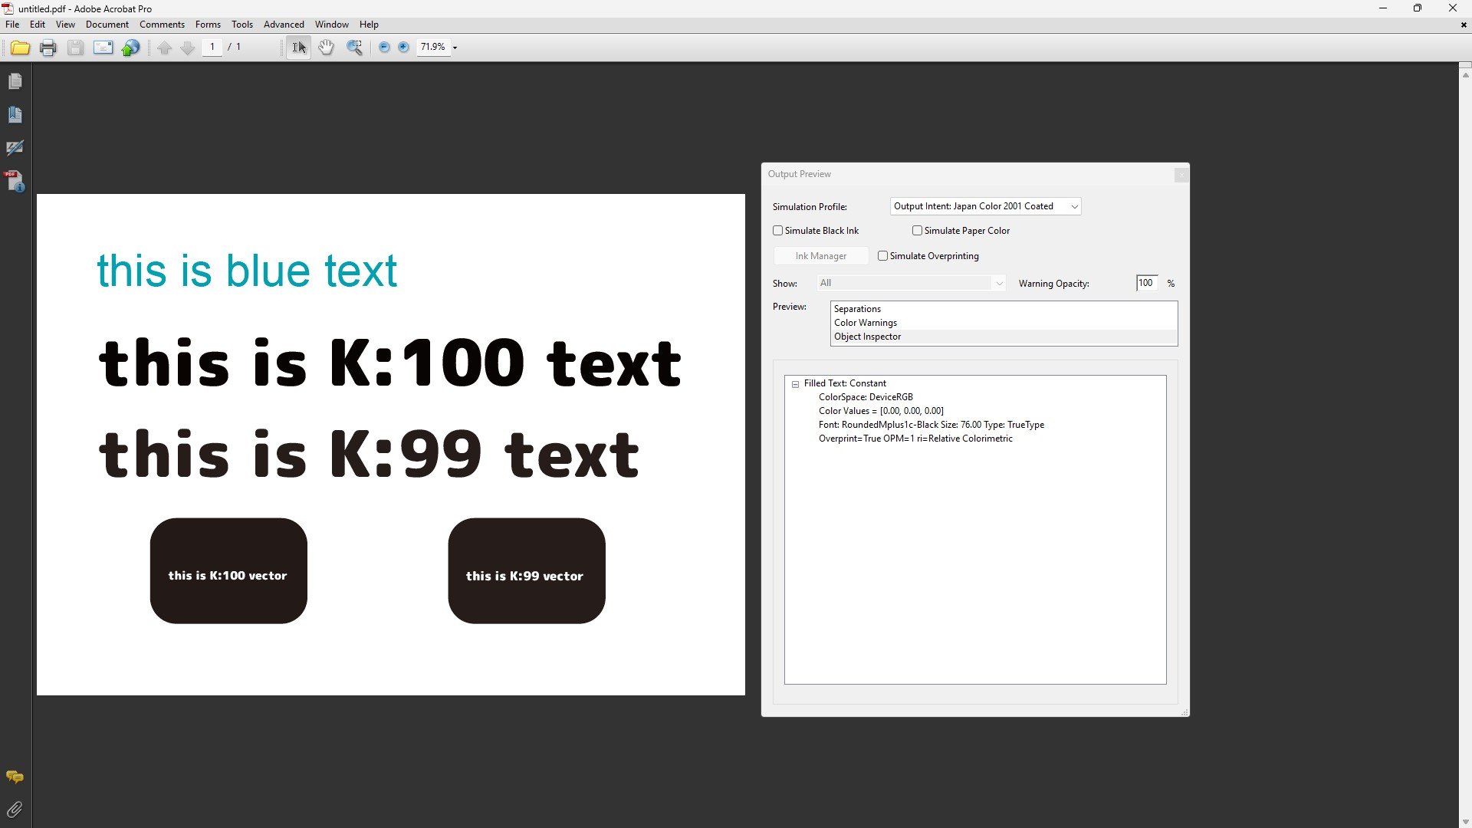Screen dimensions: 1472x828
Task: Open the Signatures panel icon
Action: click(x=15, y=148)
